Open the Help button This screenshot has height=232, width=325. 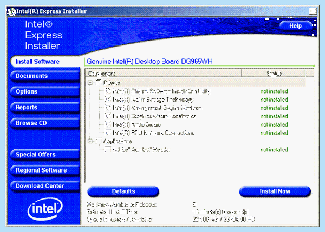295,25
